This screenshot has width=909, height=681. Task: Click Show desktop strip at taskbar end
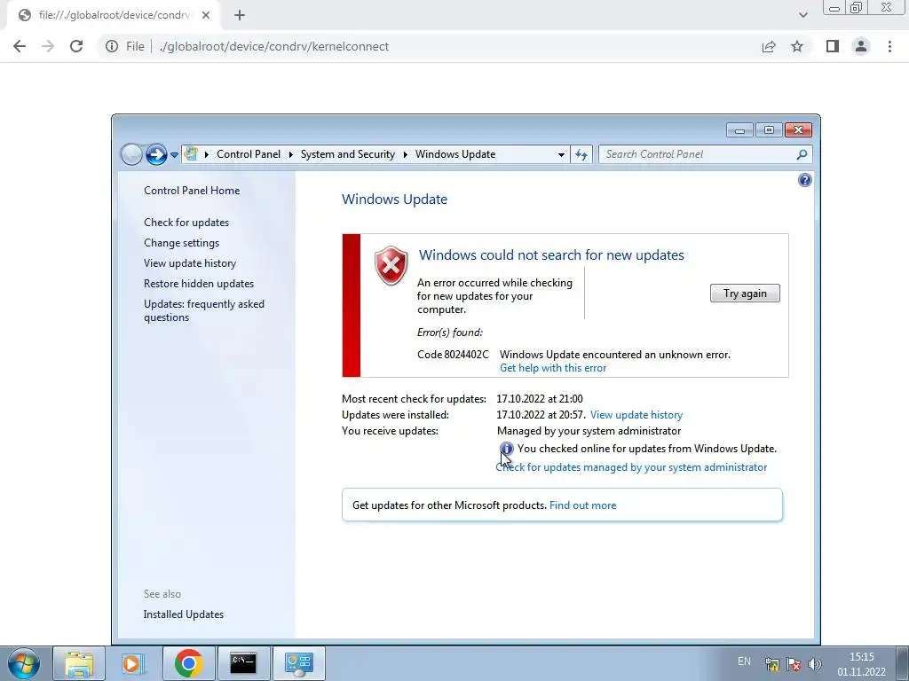click(x=902, y=663)
